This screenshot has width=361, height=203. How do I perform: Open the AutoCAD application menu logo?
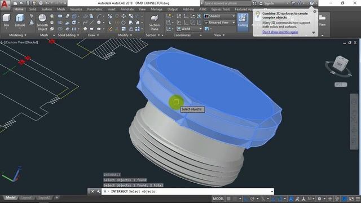tap(5, 5)
